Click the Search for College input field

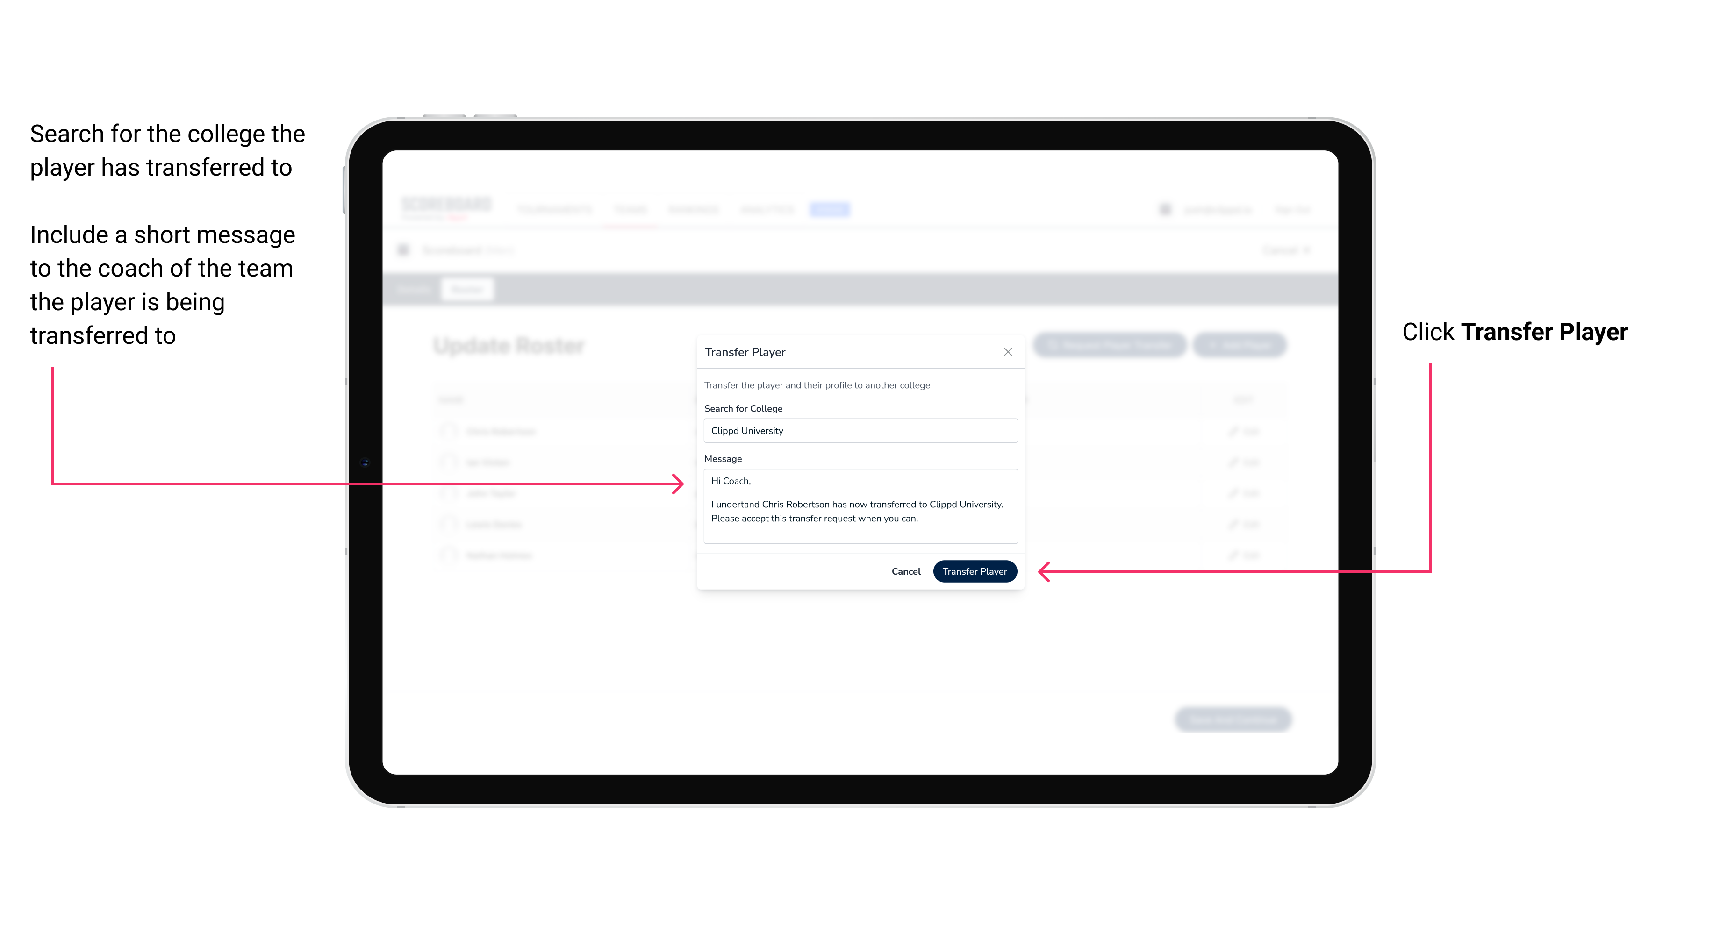point(858,431)
